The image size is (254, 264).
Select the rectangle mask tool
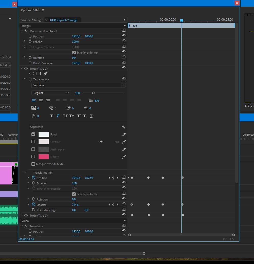[39, 73]
